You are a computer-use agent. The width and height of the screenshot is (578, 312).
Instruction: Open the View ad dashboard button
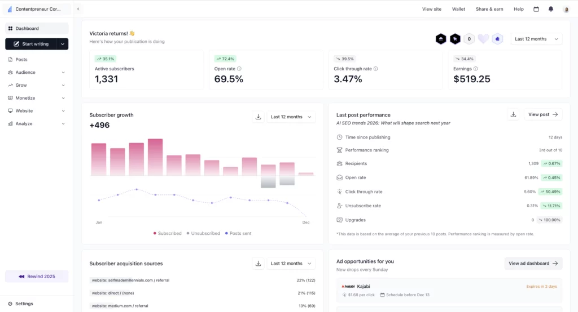click(533, 264)
